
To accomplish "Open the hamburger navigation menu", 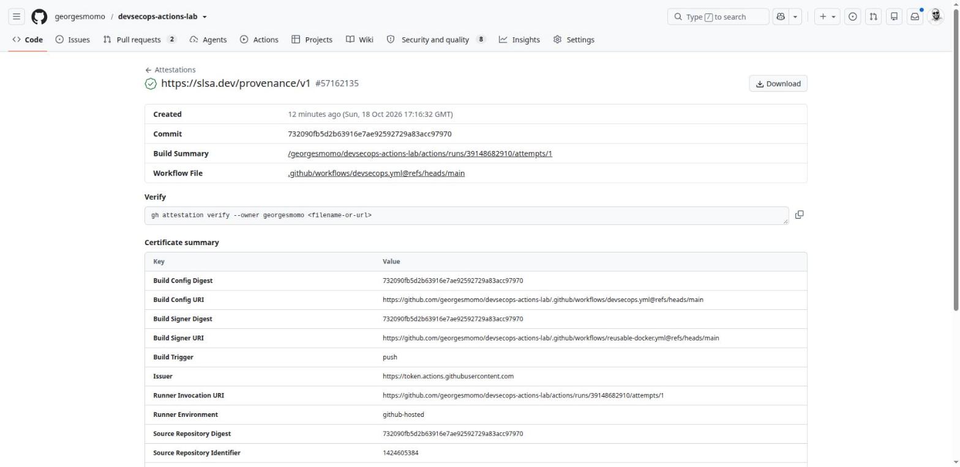I will click(17, 17).
